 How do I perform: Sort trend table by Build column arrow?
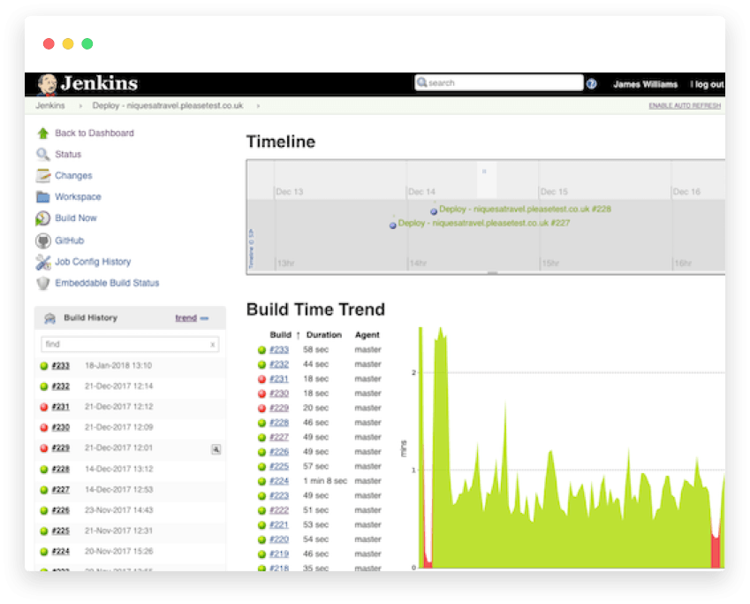298,335
